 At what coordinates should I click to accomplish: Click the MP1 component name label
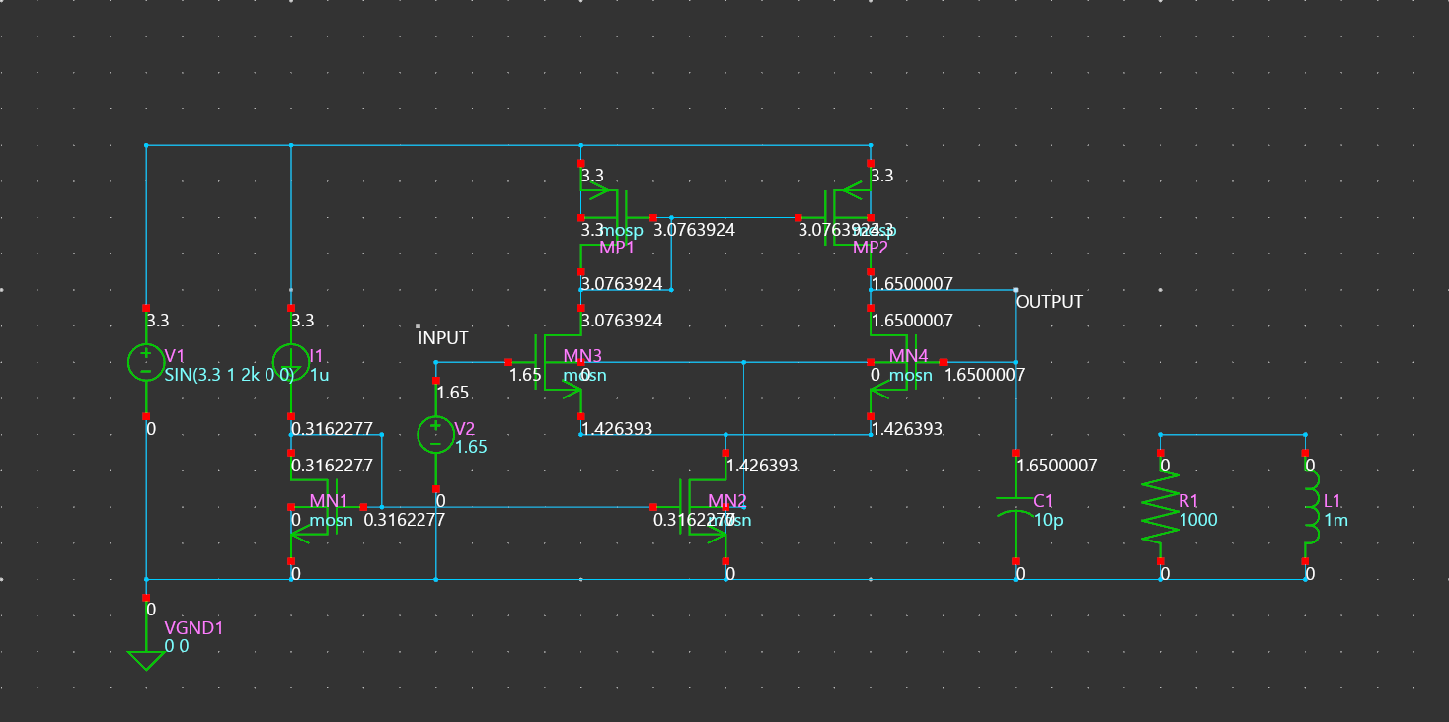(x=618, y=247)
